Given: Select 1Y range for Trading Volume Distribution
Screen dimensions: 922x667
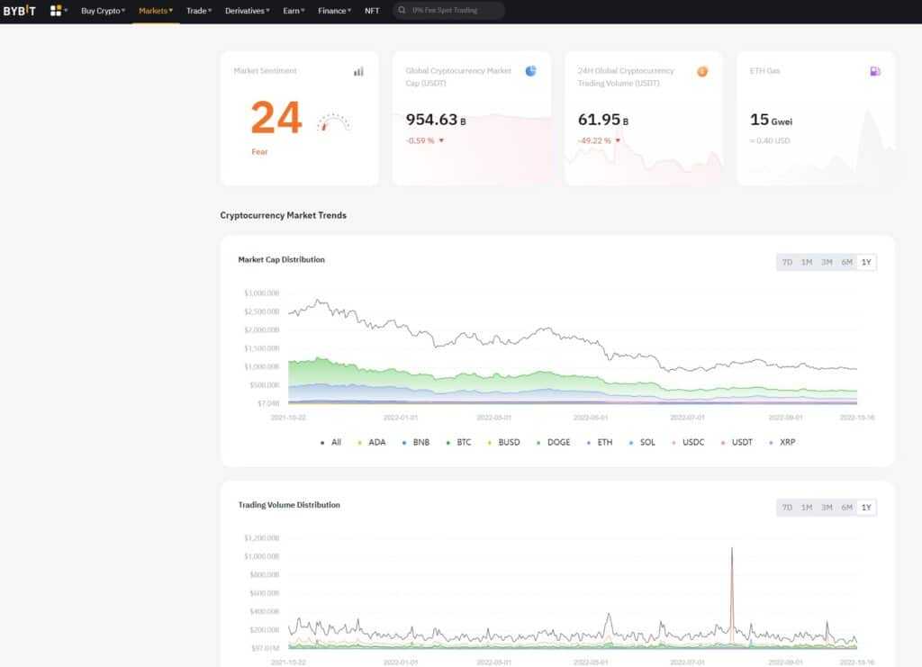Looking at the screenshot, I should tap(866, 507).
